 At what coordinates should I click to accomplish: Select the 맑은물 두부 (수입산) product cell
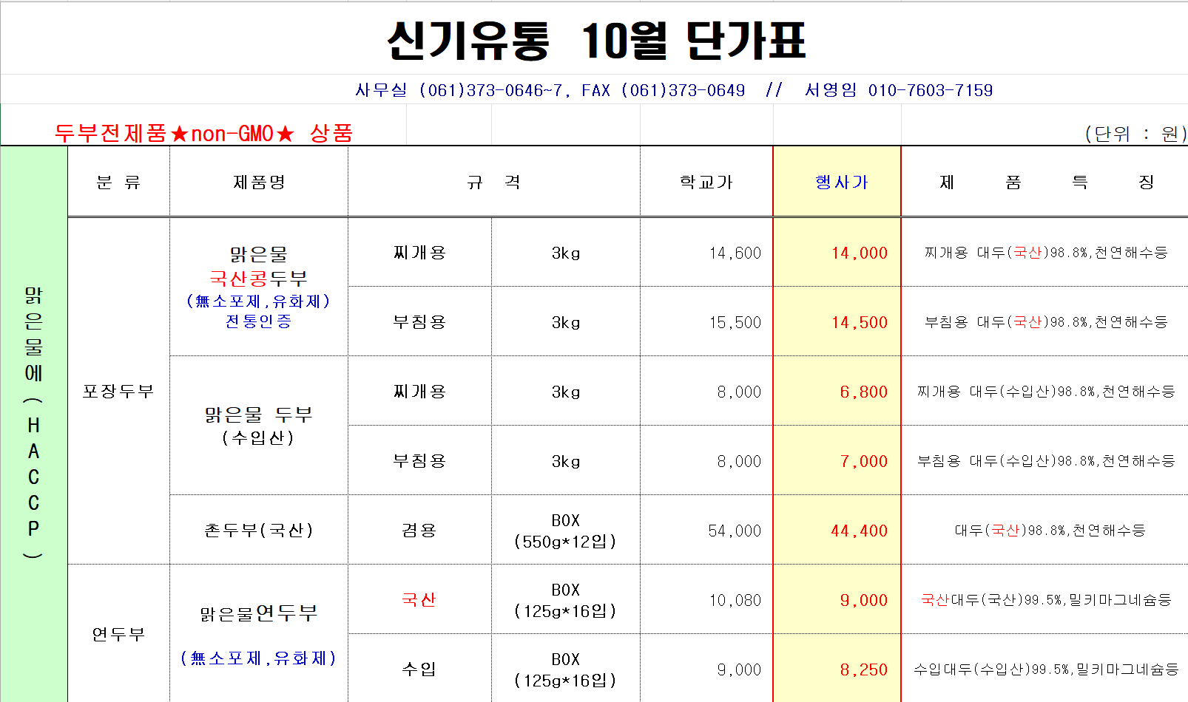coord(259,426)
